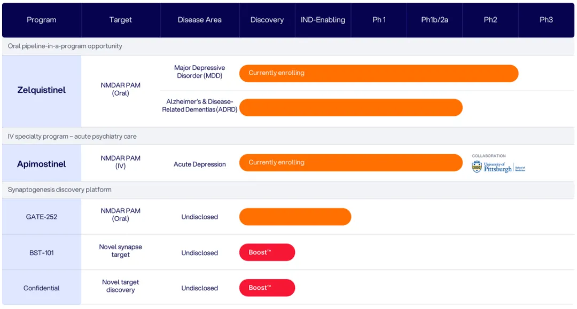577x309 pixels.
Task: Click the Boost button in BST-101 row
Action: click(x=267, y=252)
